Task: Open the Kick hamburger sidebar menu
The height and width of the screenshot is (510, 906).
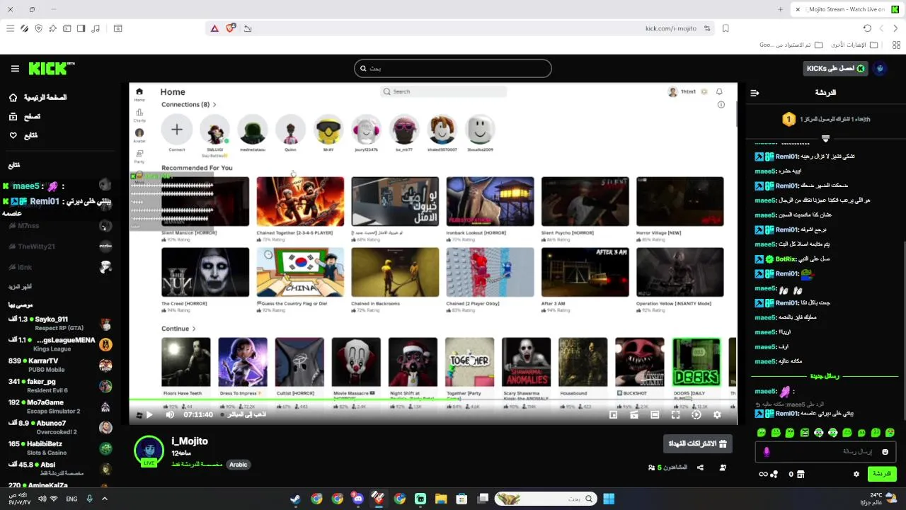Action: tap(15, 69)
